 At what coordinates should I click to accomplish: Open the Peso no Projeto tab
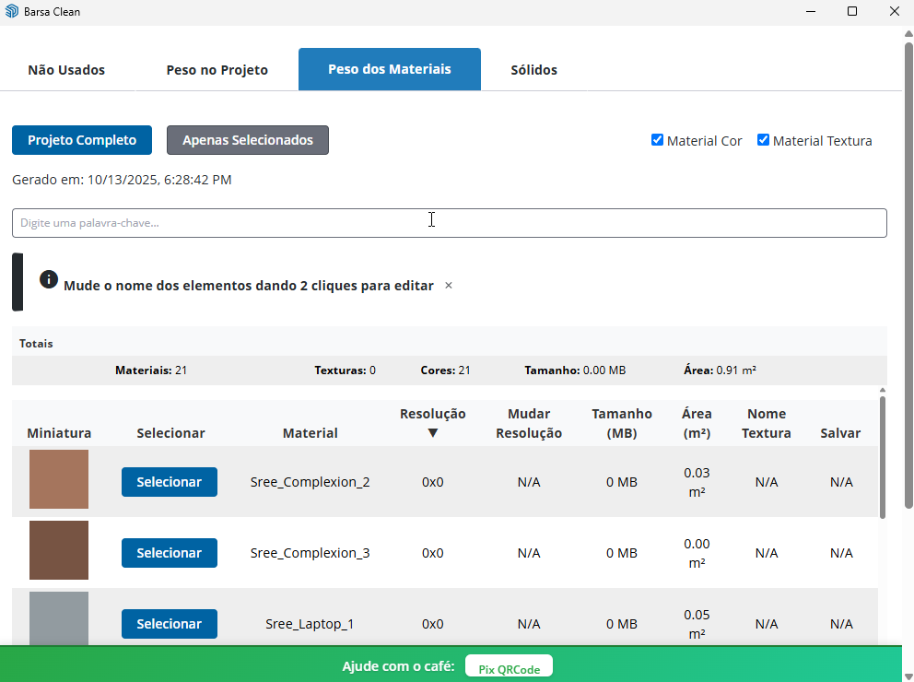pyautogui.click(x=217, y=70)
